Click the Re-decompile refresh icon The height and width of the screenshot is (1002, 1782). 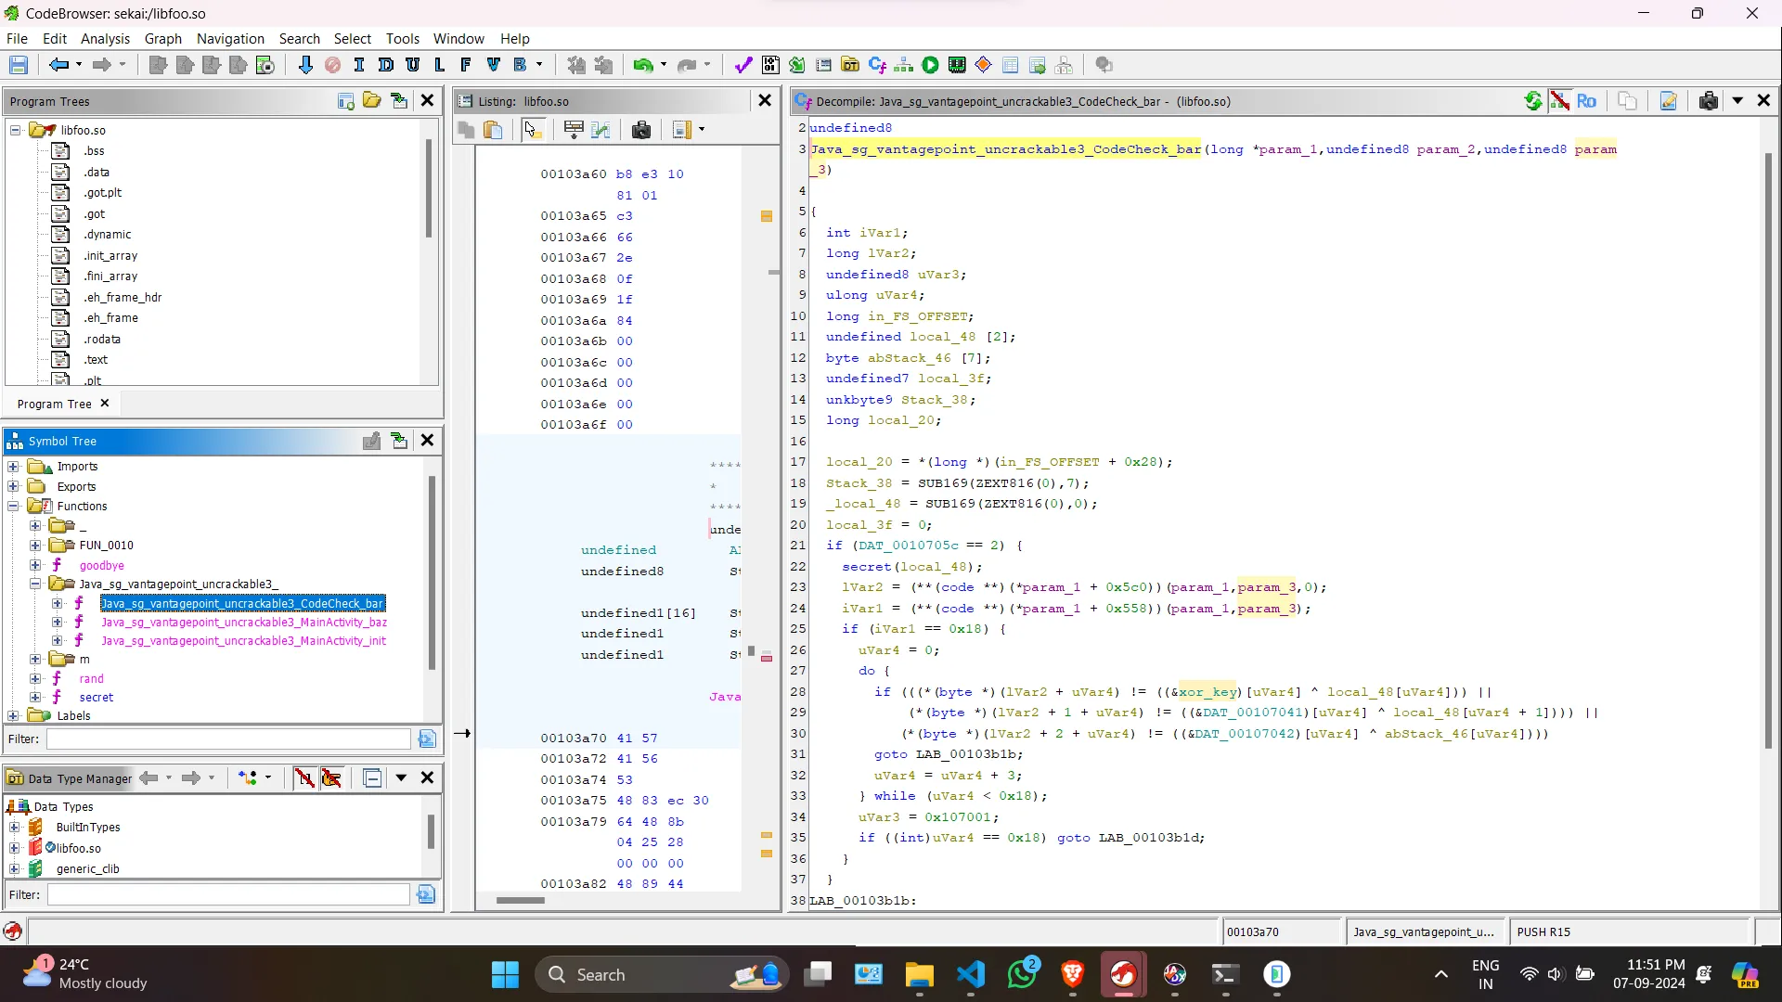pyautogui.click(x=1533, y=101)
